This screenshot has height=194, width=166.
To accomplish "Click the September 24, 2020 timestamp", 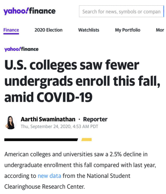I will click(x=59, y=127).
